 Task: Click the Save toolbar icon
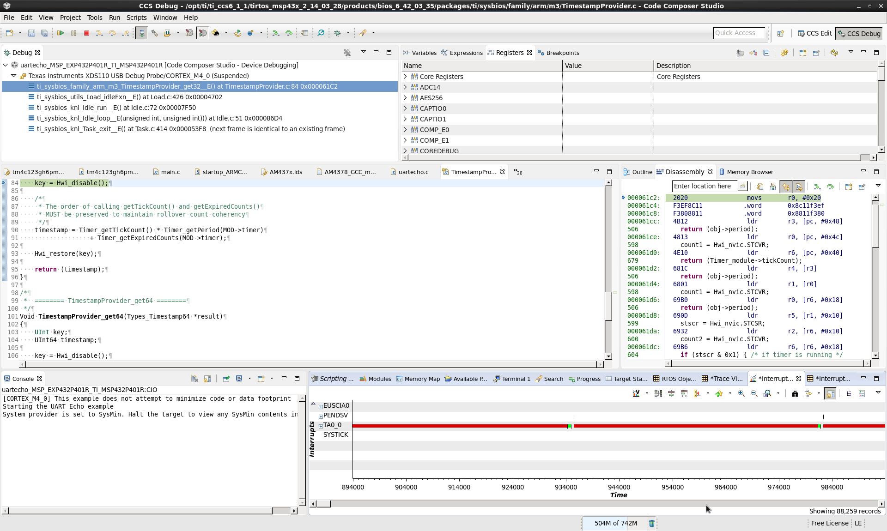31,33
